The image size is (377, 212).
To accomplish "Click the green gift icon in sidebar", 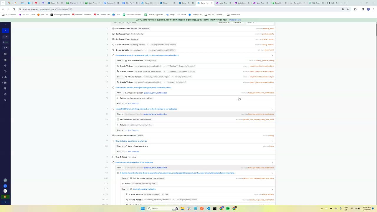I will click(5, 197).
